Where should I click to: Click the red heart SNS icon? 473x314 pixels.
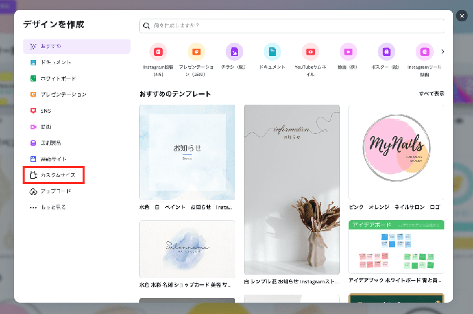pos(33,111)
